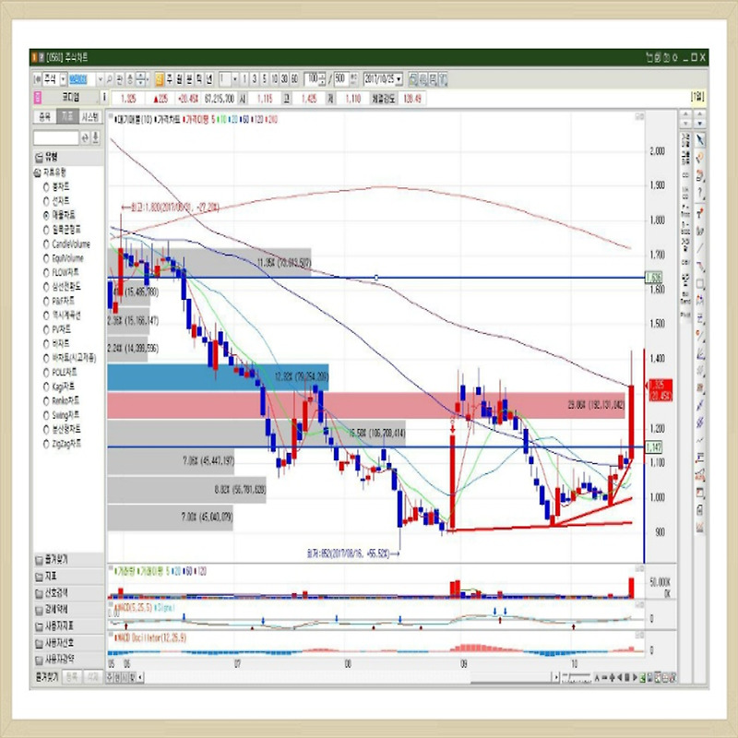Viewport: 738px width, 738px height.
Task: Select the diagonal trend line drawing tool
Action: click(700, 248)
